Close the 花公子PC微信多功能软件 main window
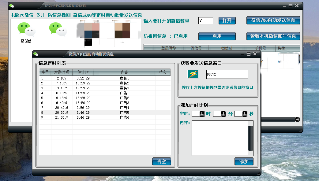319x181 pixels. (297, 6)
